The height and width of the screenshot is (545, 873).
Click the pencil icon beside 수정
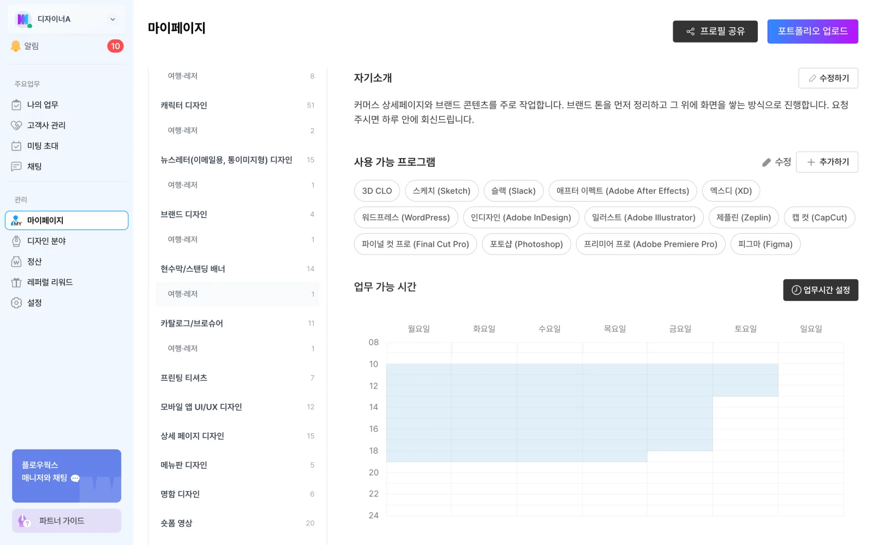pos(767,162)
